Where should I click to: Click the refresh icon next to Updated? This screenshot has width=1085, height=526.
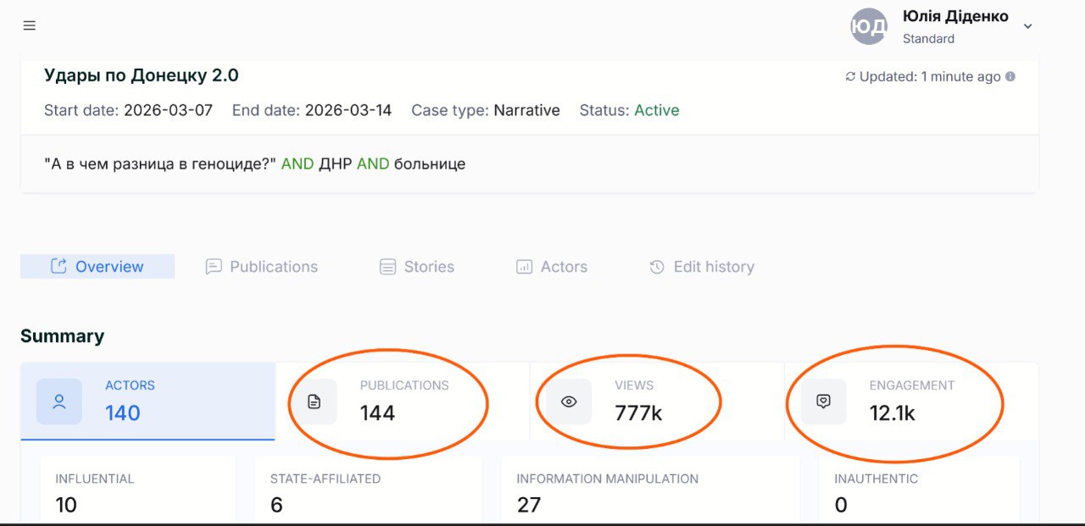click(x=850, y=77)
